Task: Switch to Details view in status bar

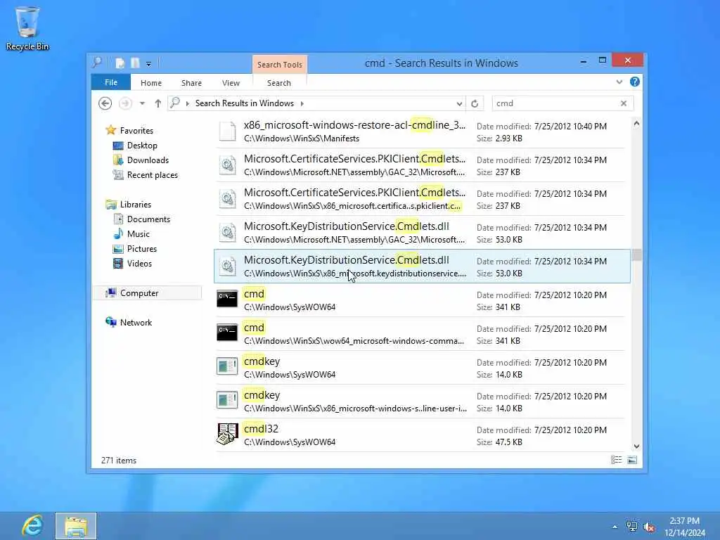Action: (x=616, y=460)
